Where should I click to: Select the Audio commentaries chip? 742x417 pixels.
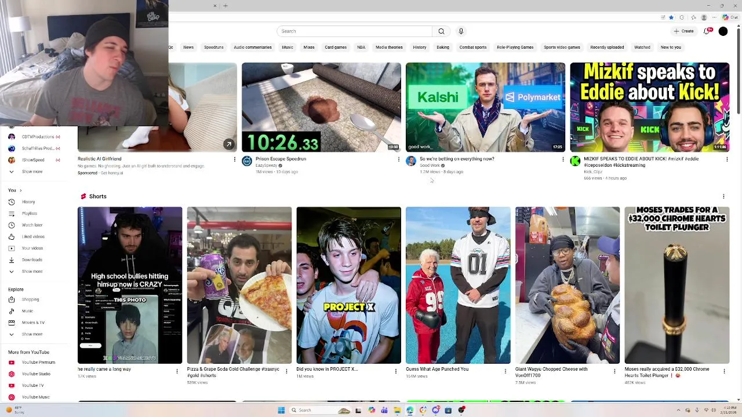[x=252, y=47]
